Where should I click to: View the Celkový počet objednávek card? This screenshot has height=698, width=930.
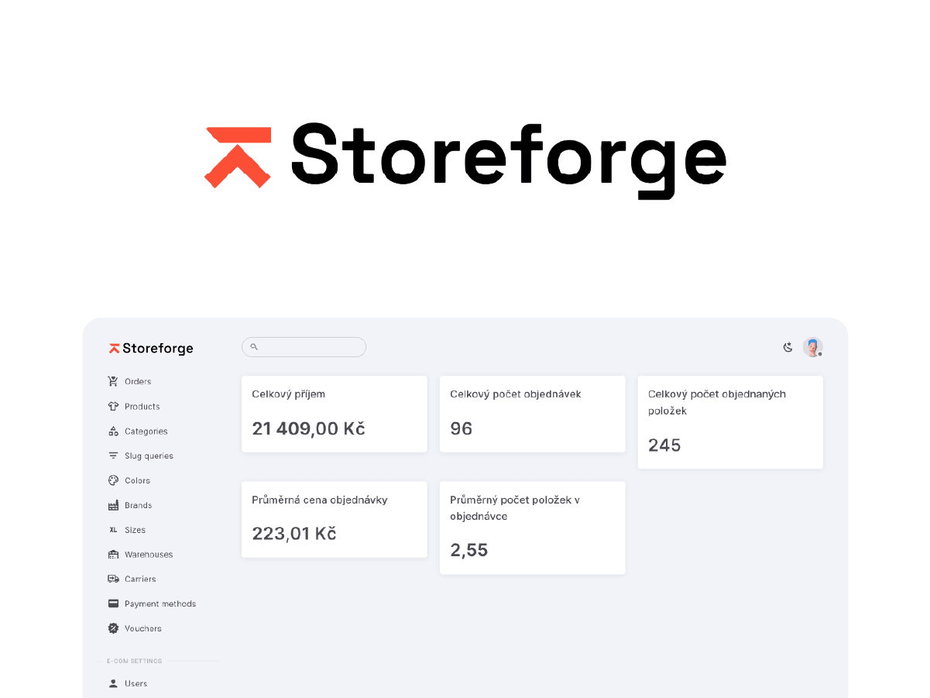coord(532,414)
